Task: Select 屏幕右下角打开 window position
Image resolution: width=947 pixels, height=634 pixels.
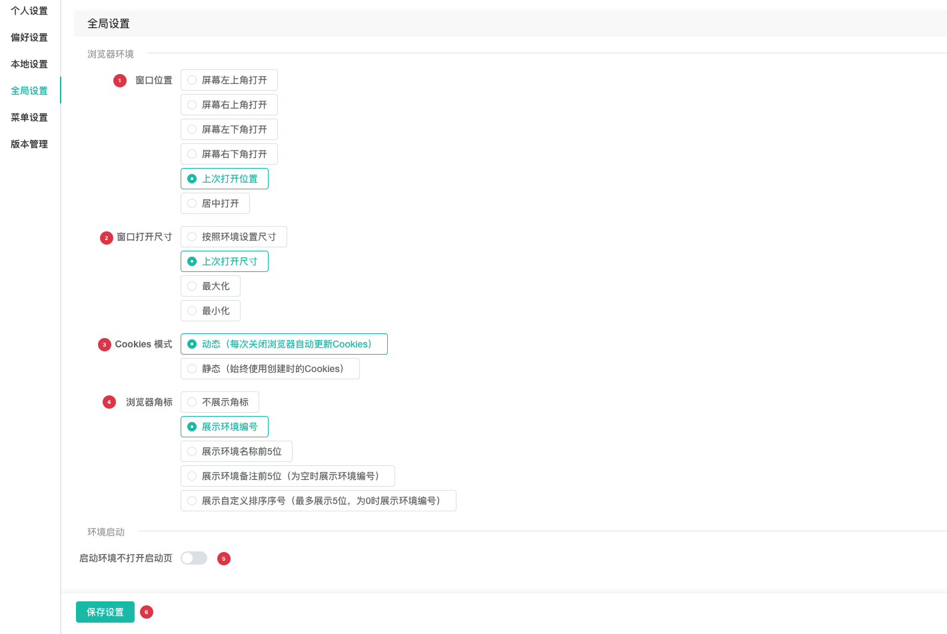Action: click(x=229, y=154)
